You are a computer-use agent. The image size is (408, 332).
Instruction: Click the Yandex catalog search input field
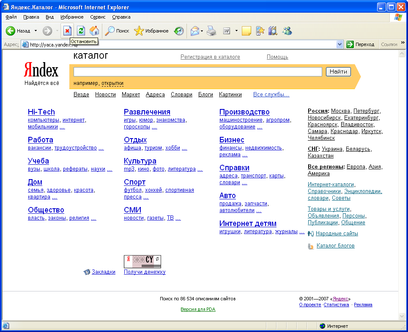[198, 72]
